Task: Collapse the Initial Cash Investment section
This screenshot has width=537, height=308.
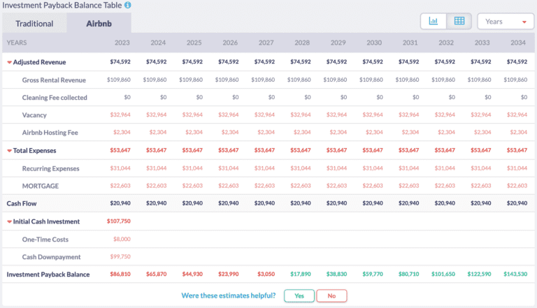Action: 10,222
